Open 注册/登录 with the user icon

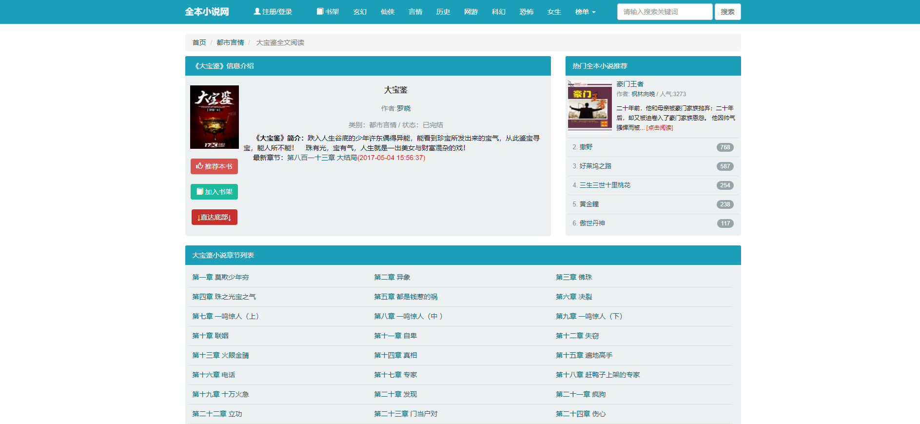273,12
